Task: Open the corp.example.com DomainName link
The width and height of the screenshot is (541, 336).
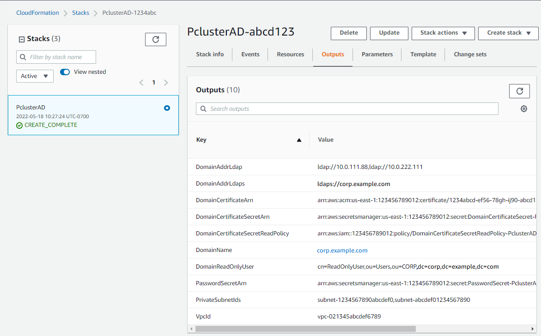Action: click(342, 250)
